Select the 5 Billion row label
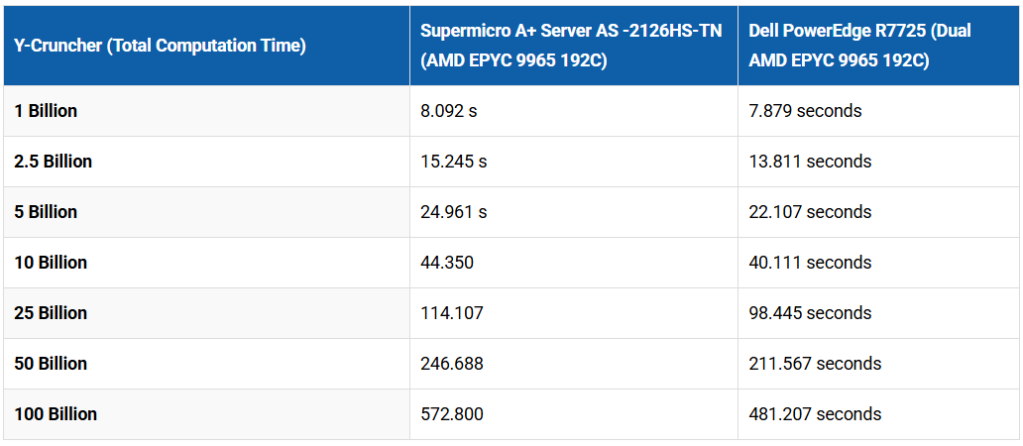 46,212
